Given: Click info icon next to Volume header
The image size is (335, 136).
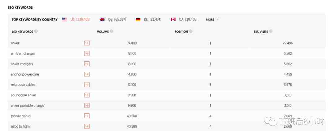Looking at the screenshot, I should (x=112, y=31).
